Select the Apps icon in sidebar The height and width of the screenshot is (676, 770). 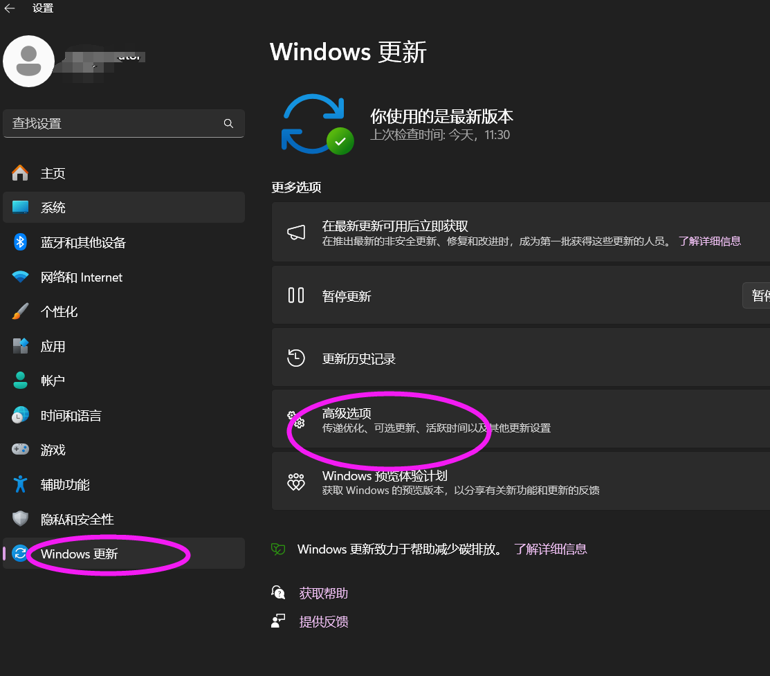pyautogui.click(x=19, y=346)
